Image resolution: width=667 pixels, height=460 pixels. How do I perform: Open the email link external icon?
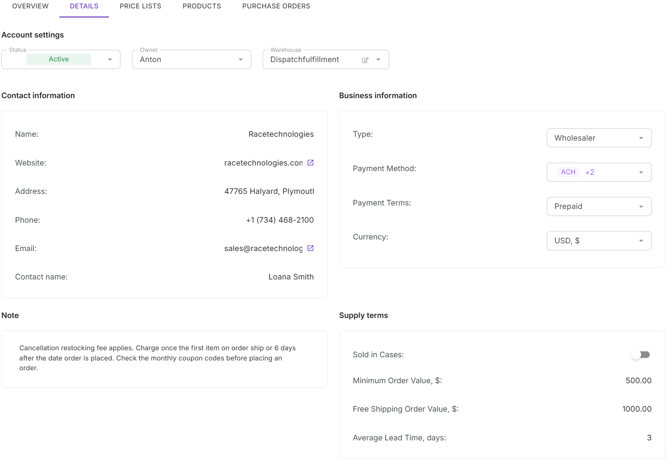point(310,248)
